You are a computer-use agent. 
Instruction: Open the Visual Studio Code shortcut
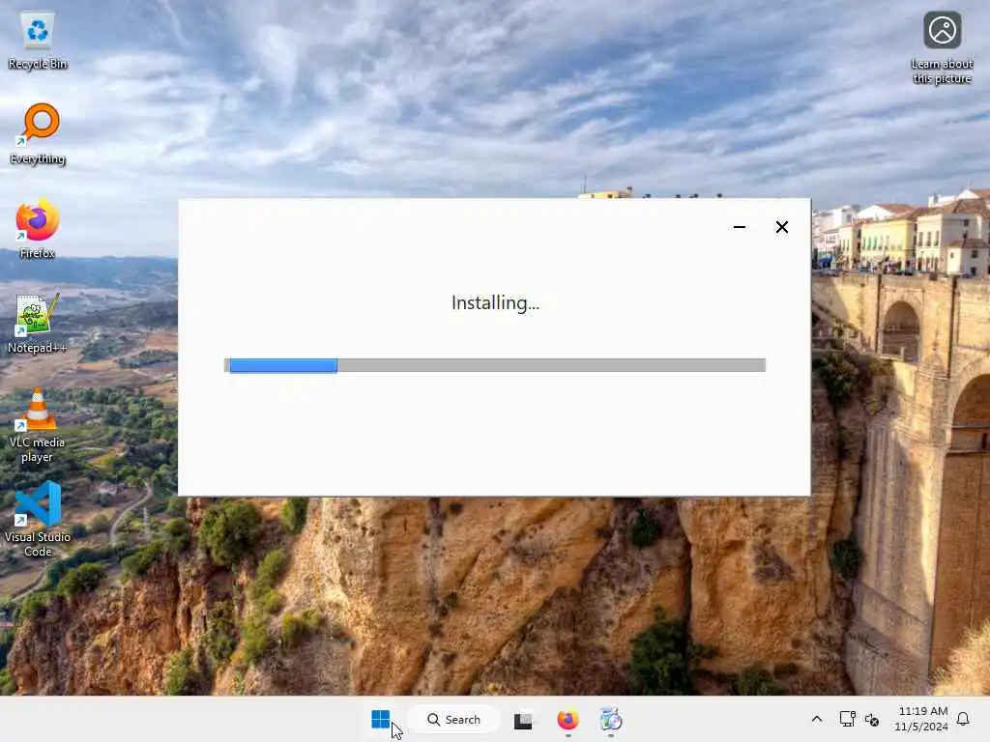click(38, 519)
